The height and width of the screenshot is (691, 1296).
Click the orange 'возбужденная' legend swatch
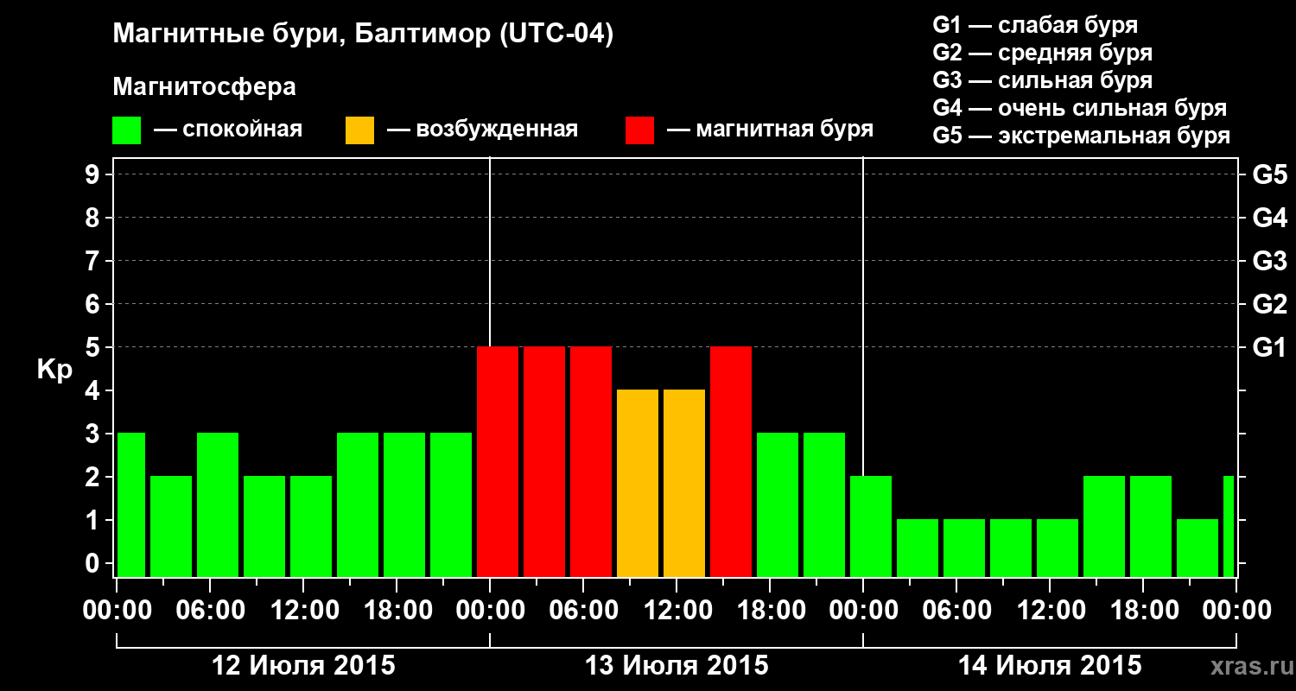point(360,130)
